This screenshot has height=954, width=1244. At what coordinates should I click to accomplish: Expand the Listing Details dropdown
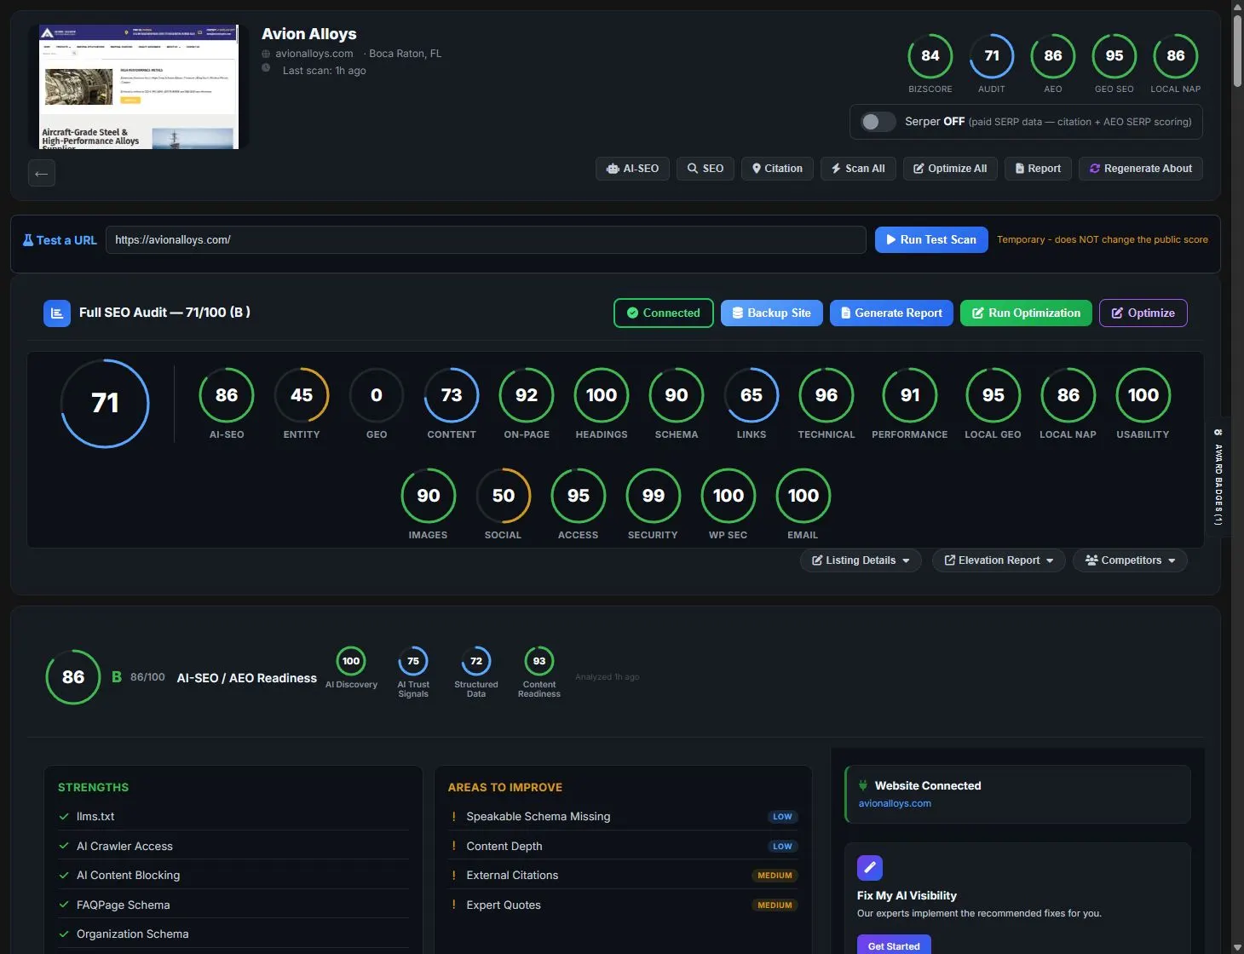coord(861,560)
